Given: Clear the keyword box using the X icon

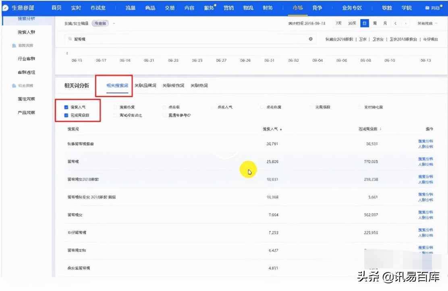Looking at the screenshot, I should pyautogui.click(x=310, y=39).
